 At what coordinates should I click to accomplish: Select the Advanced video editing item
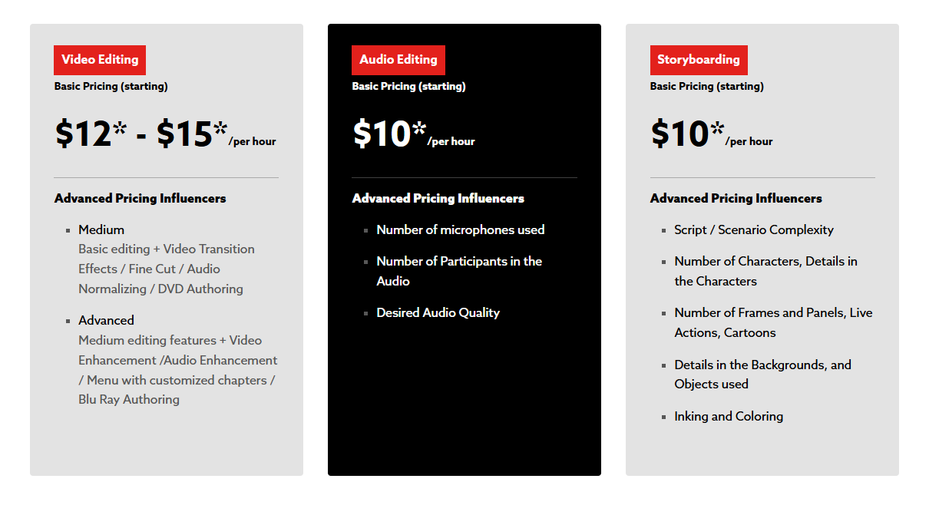tap(106, 320)
